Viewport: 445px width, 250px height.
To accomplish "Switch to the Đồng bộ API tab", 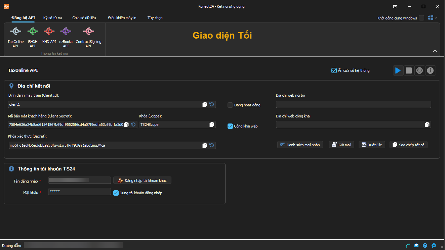I will pyautogui.click(x=23, y=18).
